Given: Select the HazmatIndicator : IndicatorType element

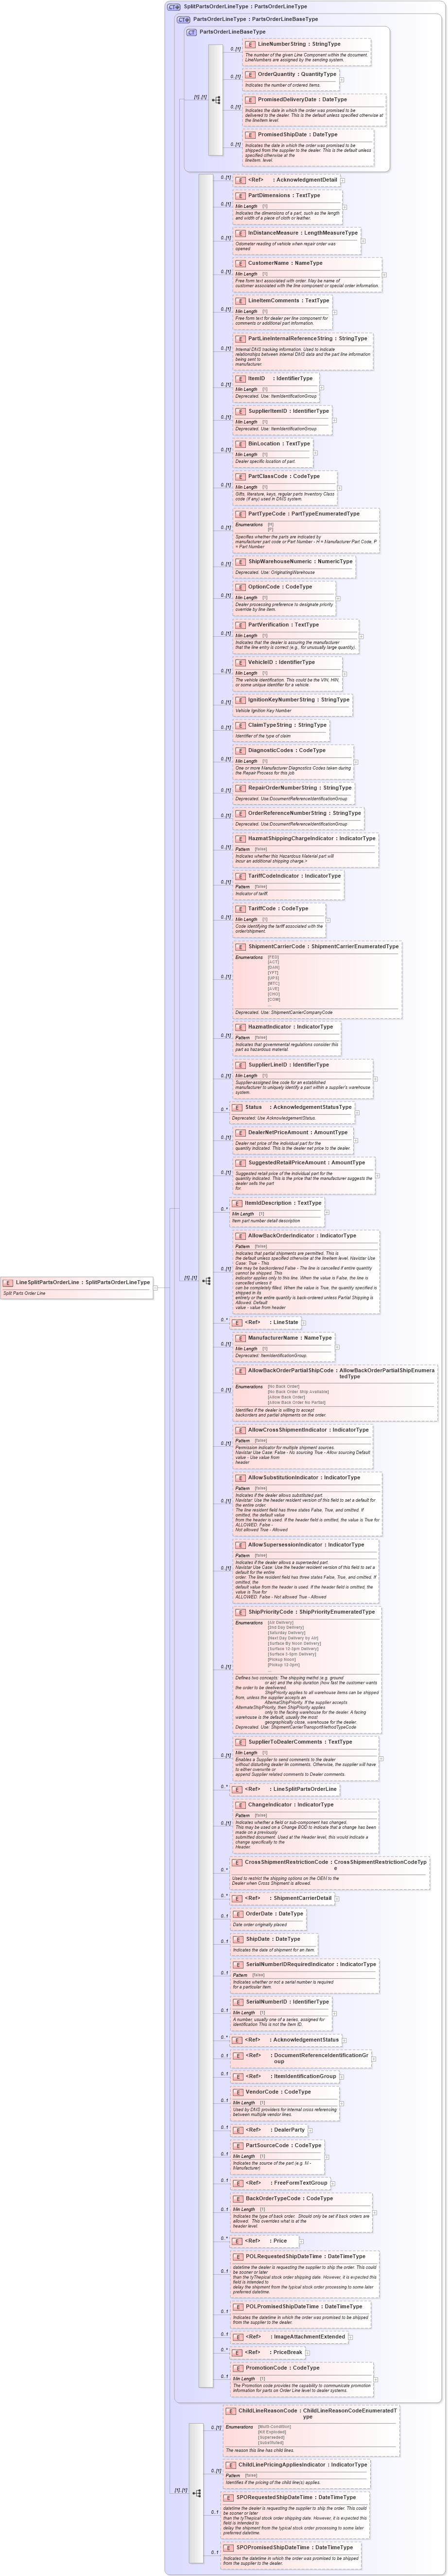Looking at the screenshot, I should click(x=286, y=1039).
